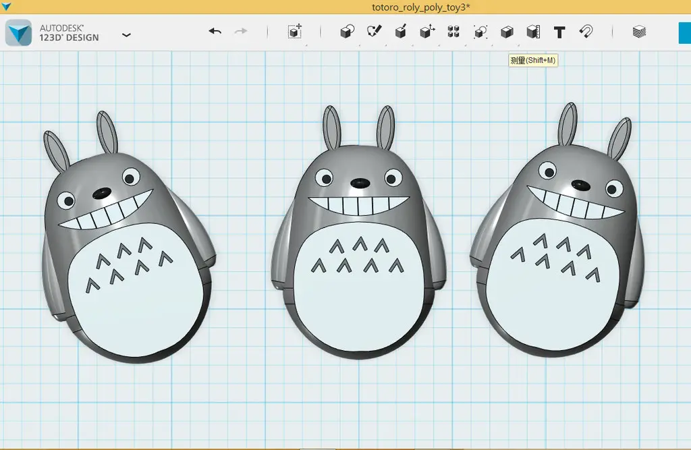Select the Combine tool

(x=507, y=32)
